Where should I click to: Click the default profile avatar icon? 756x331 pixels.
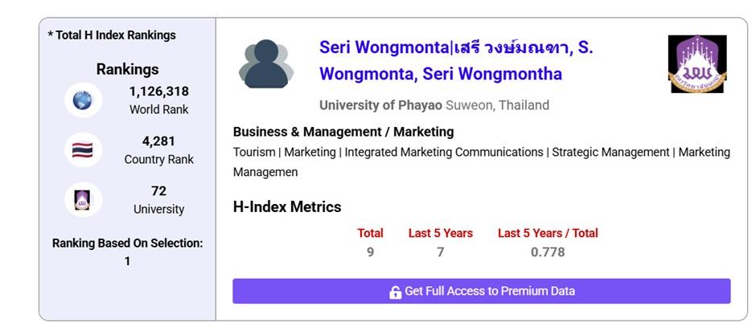265,63
